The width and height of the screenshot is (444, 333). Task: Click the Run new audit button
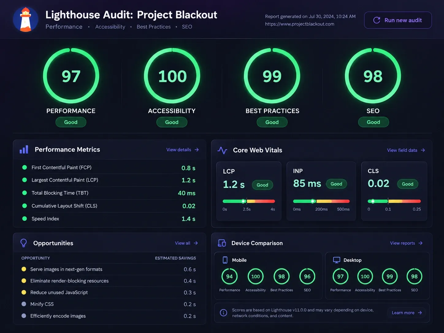point(398,20)
